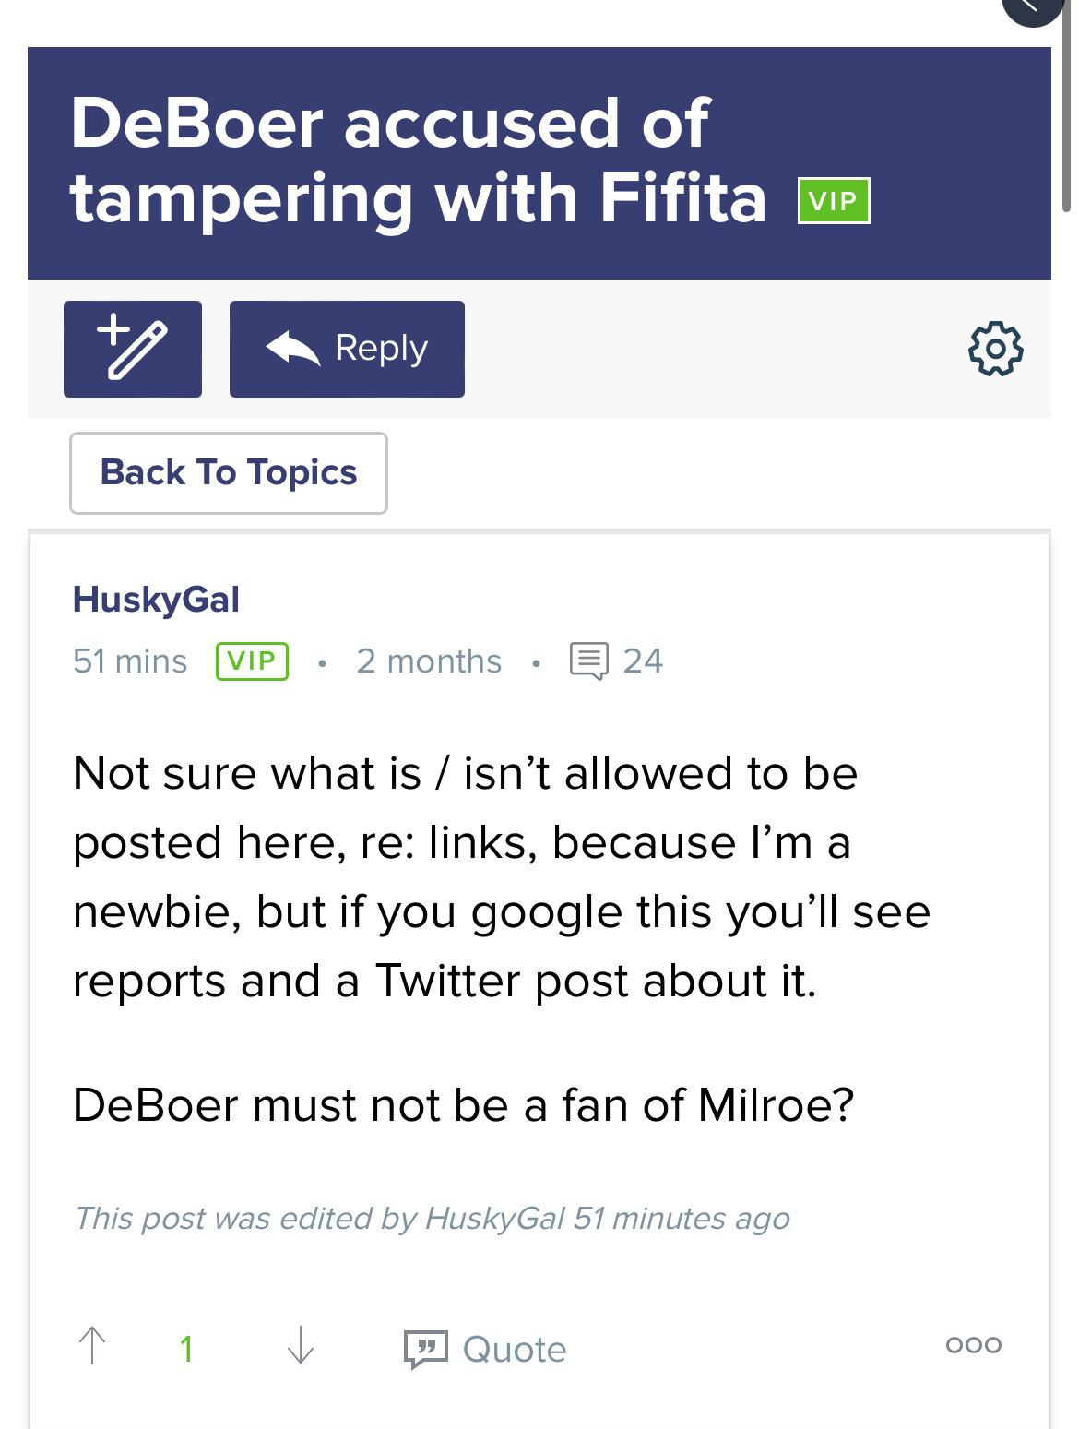Image resolution: width=1079 pixels, height=1429 pixels.
Task: Click the green VIP badge in thread title
Action: click(x=833, y=201)
